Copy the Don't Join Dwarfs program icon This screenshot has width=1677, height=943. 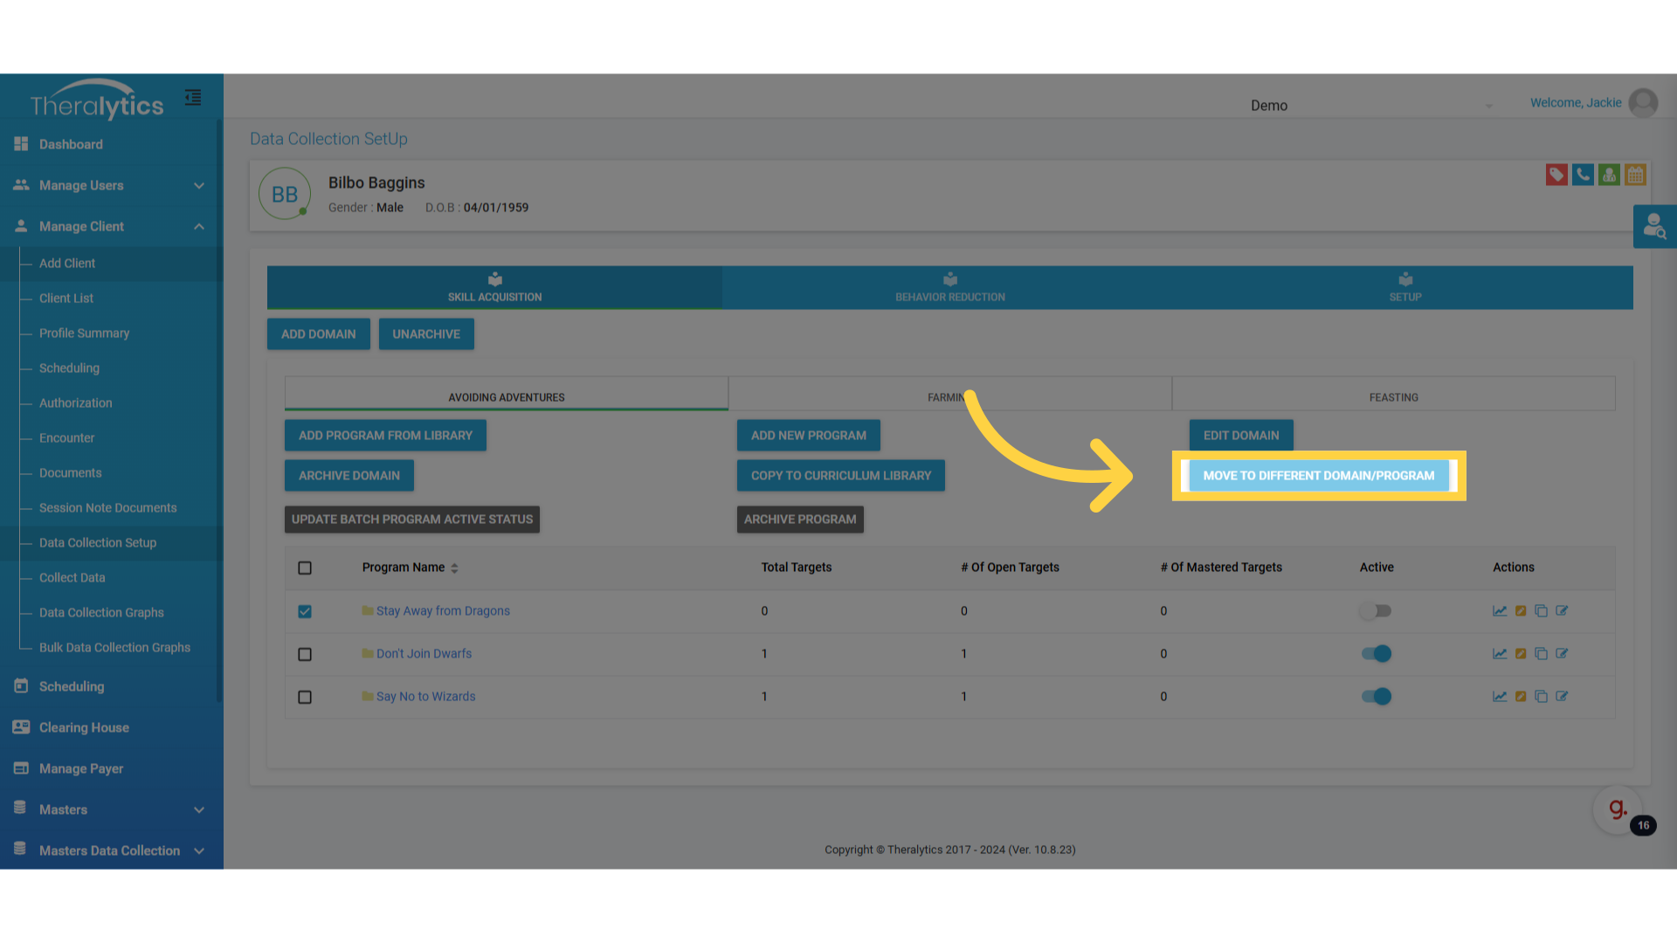(1541, 654)
